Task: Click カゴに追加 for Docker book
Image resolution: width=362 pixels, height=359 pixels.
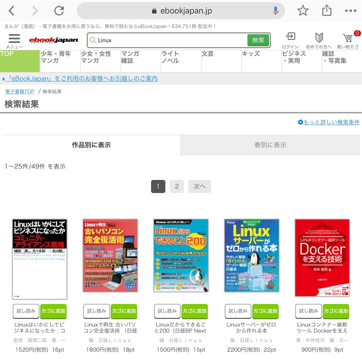Action: (x=336, y=311)
